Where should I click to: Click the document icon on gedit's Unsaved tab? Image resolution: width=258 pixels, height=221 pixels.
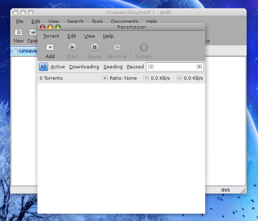tap(15, 51)
